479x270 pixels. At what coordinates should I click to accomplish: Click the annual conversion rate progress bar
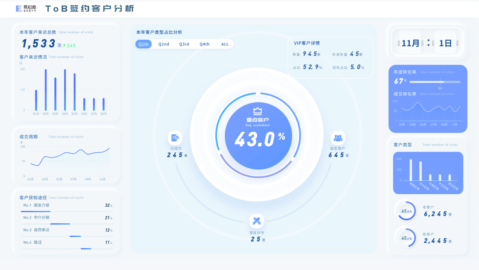click(x=435, y=82)
